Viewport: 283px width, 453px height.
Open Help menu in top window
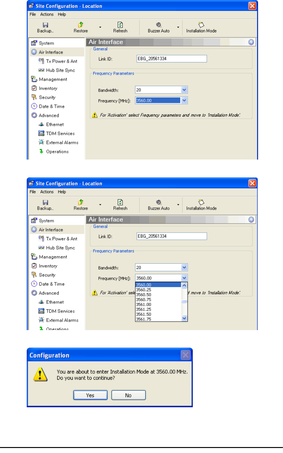[62, 14]
